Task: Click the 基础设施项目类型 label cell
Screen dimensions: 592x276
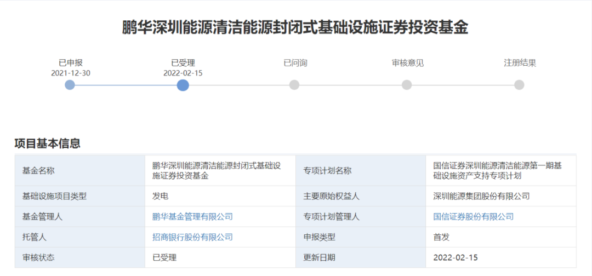Action: coord(79,196)
